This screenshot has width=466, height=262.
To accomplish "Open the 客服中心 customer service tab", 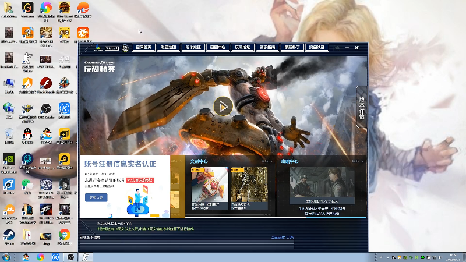I will pyautogui.click(x=218, y=47).
